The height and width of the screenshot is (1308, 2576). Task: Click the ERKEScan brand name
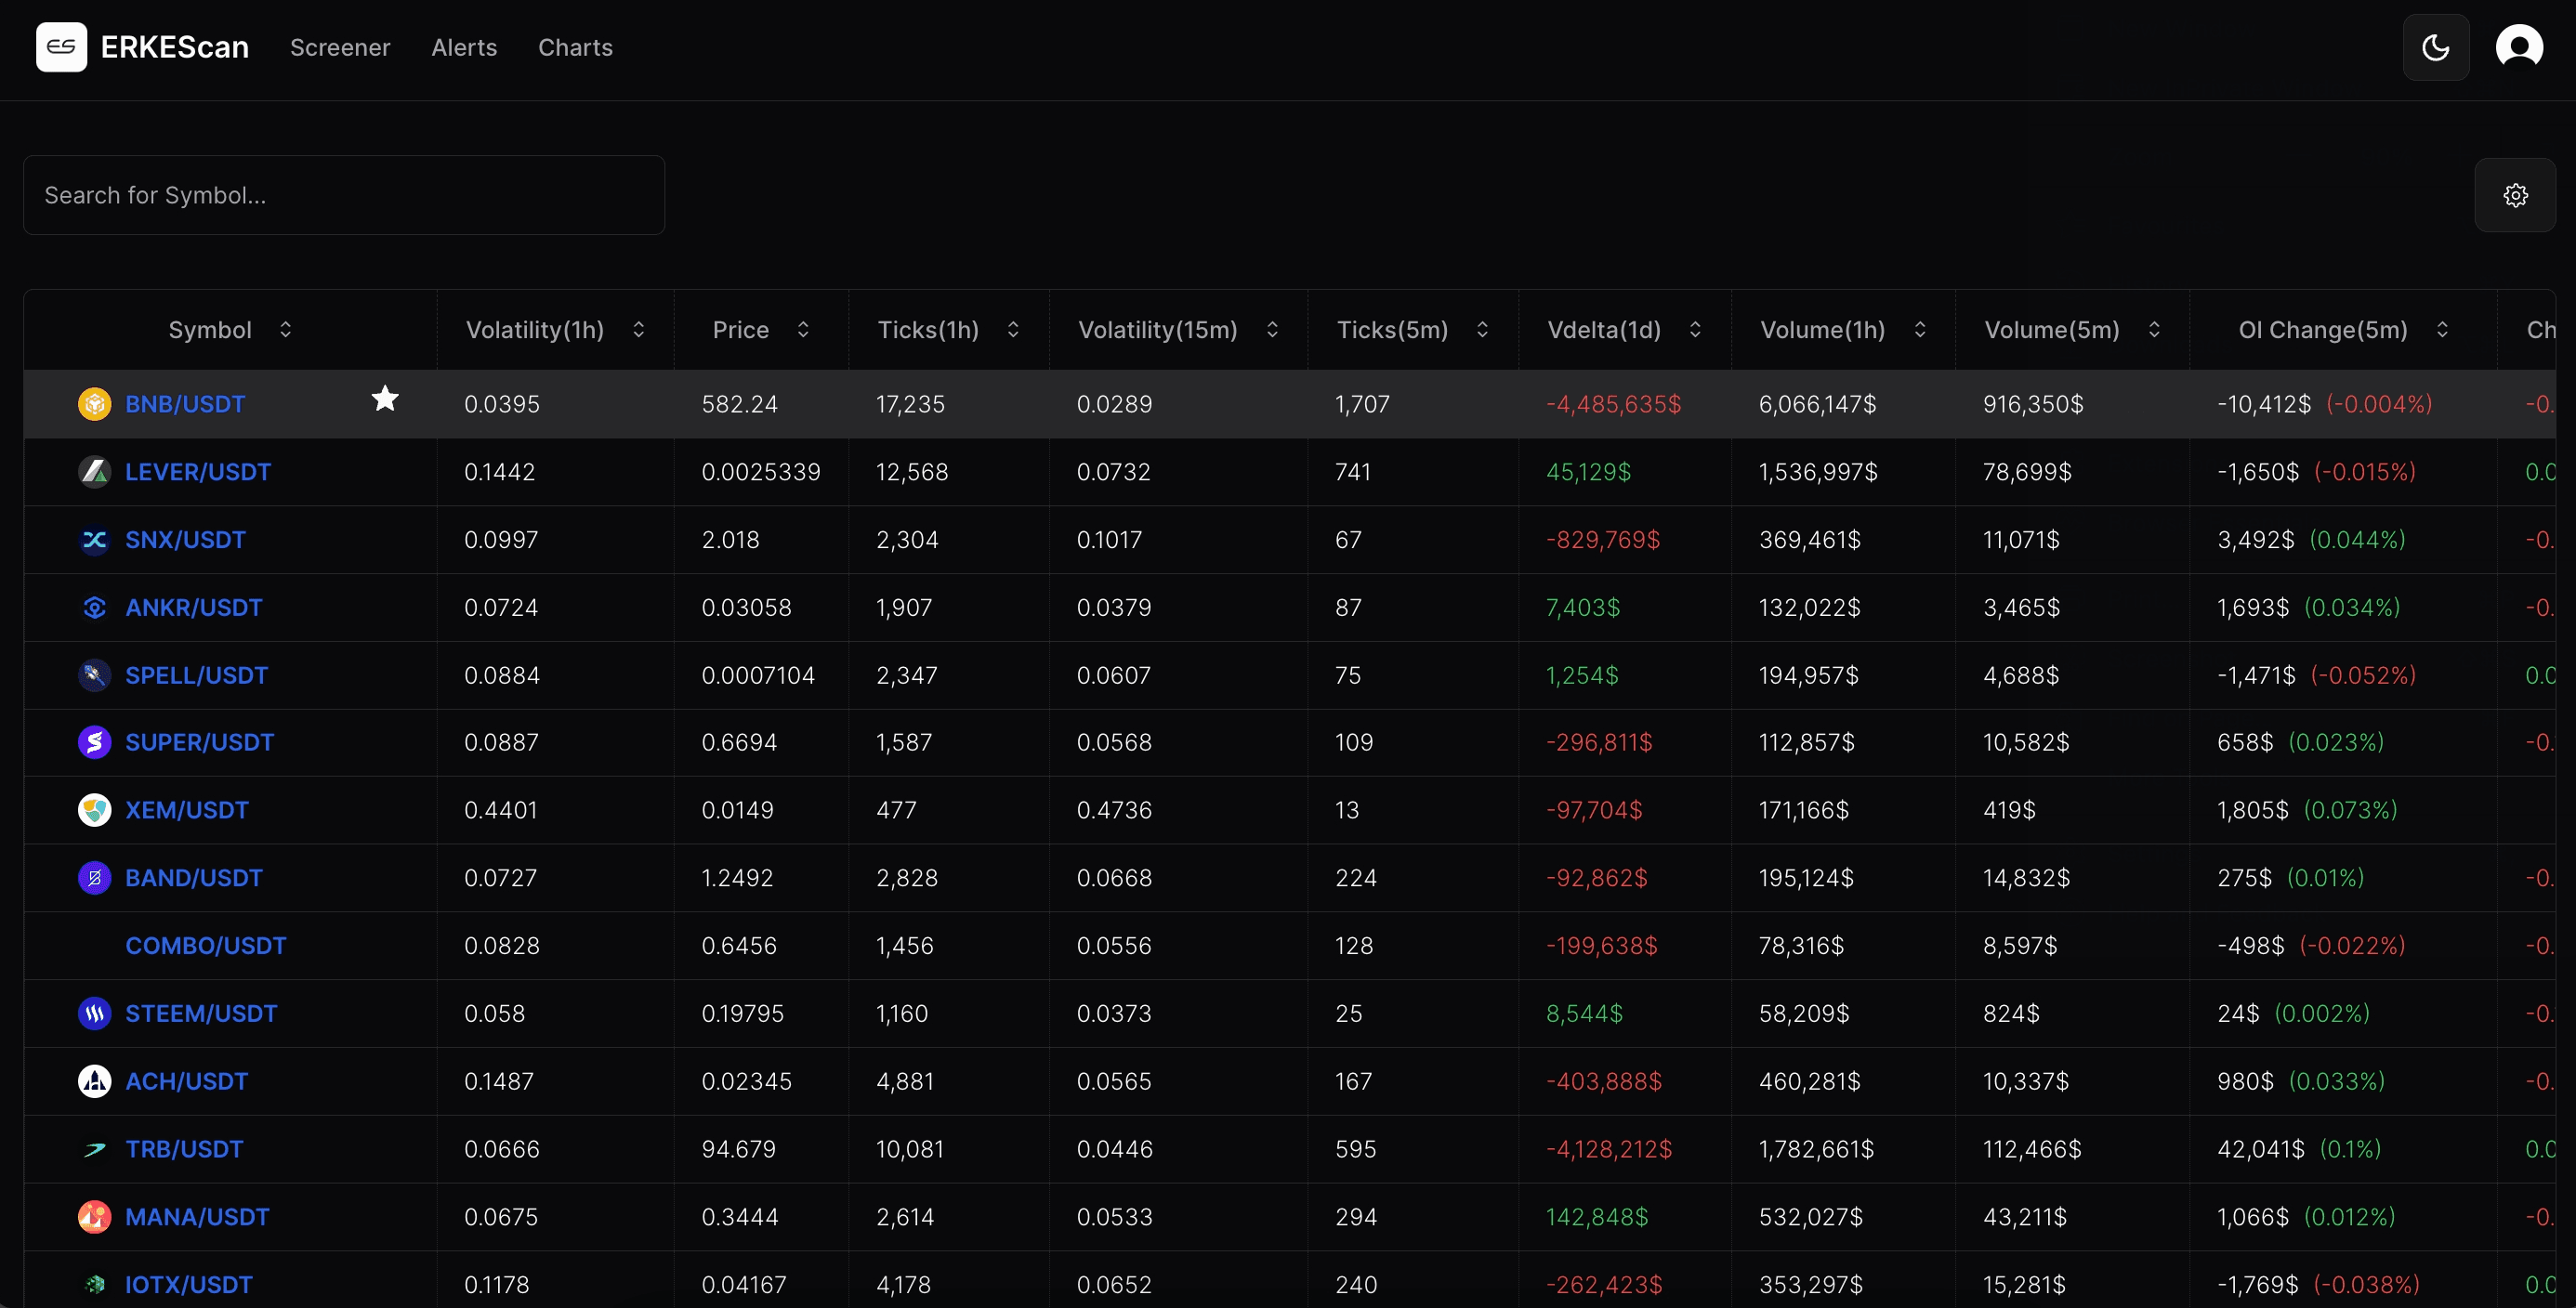click(175, 47)
